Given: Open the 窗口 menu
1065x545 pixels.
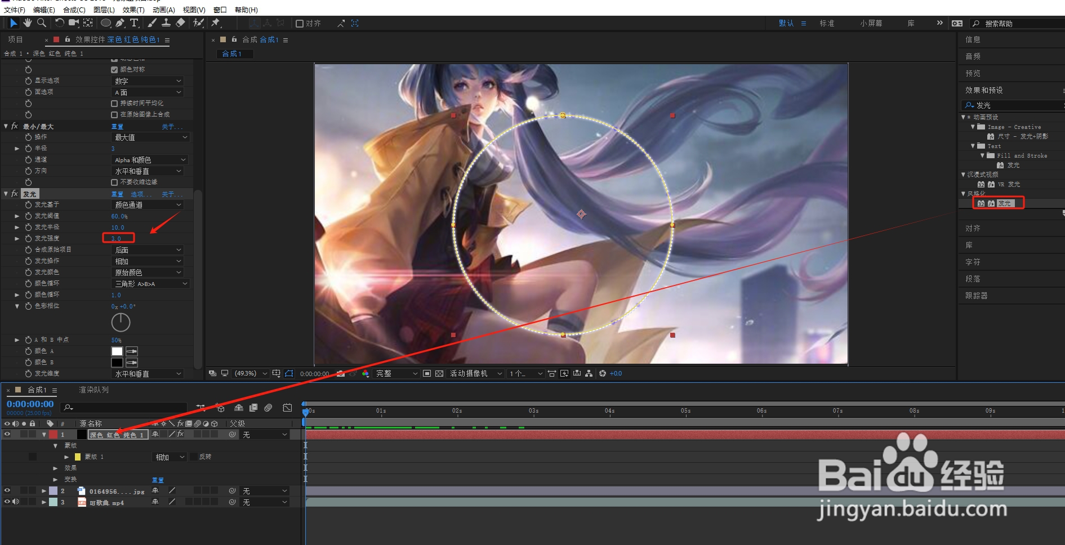Looking at the screenshot, I should coord(220,10).
